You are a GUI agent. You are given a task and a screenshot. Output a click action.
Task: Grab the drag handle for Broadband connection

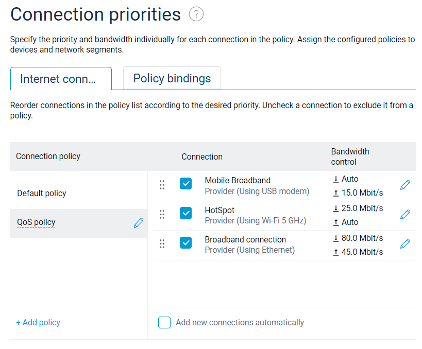162,243
